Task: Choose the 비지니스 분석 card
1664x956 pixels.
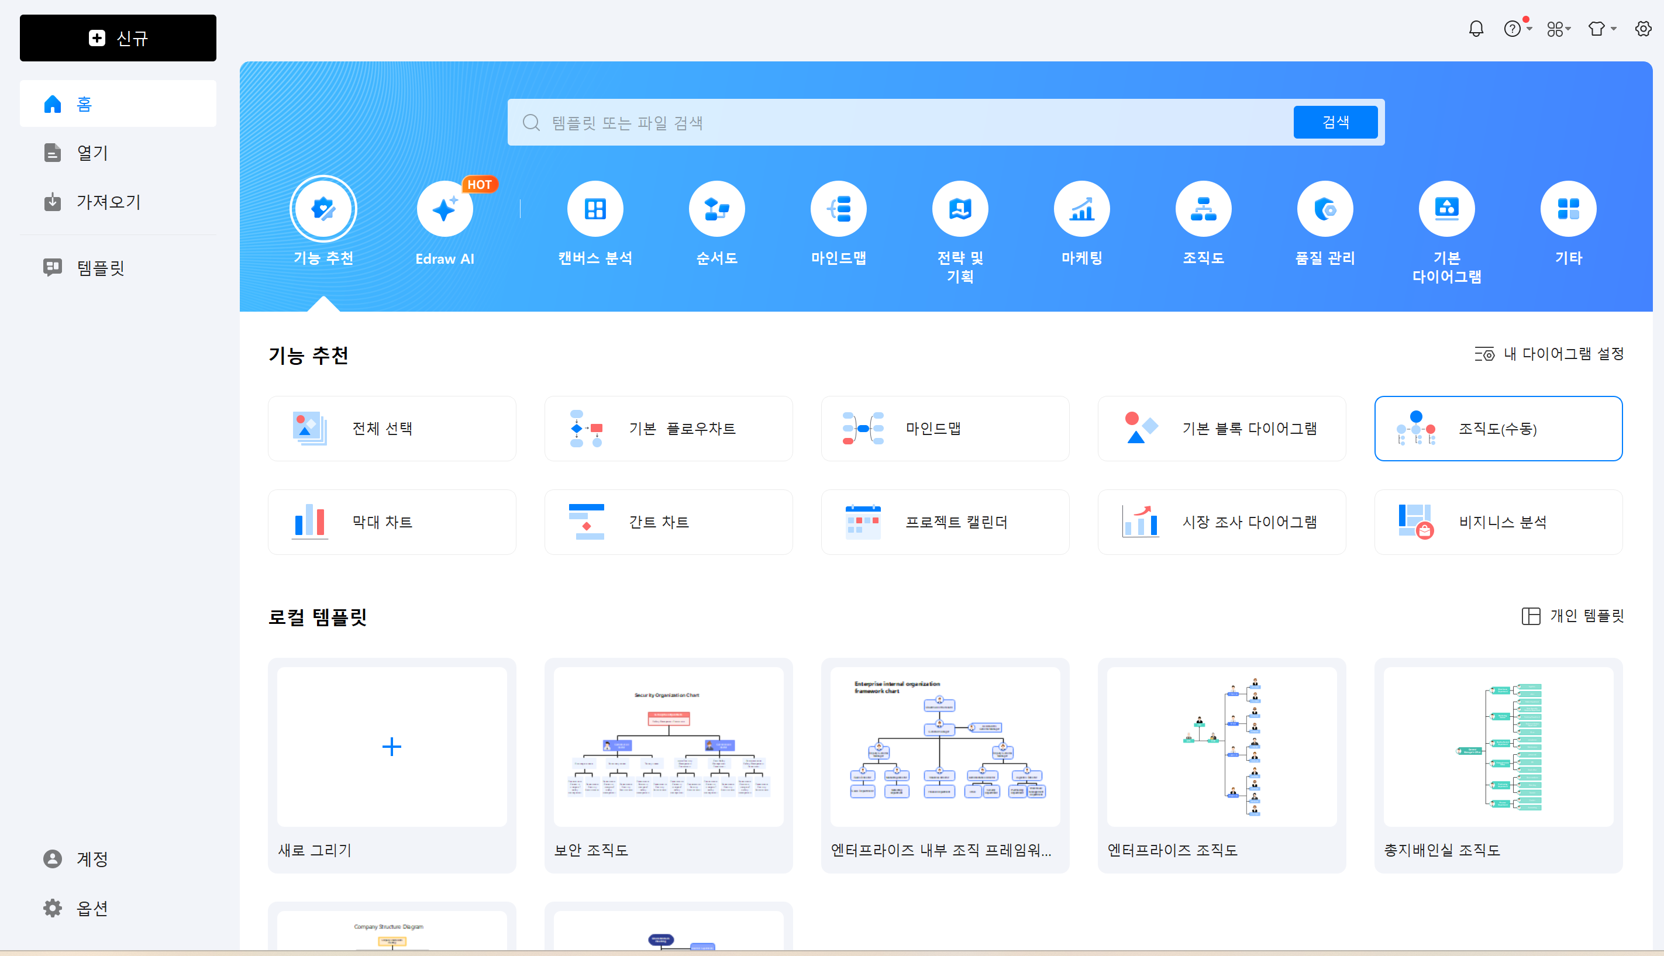Action: (1498, 522)
